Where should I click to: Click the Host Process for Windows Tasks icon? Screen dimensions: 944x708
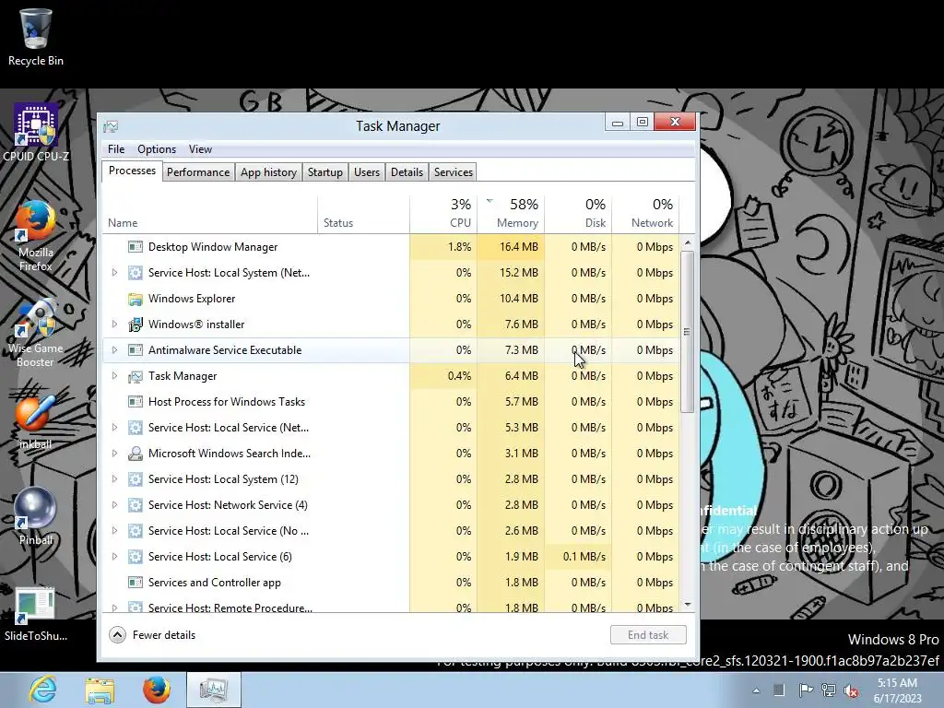pyautogui.click(x=136, y=402)
